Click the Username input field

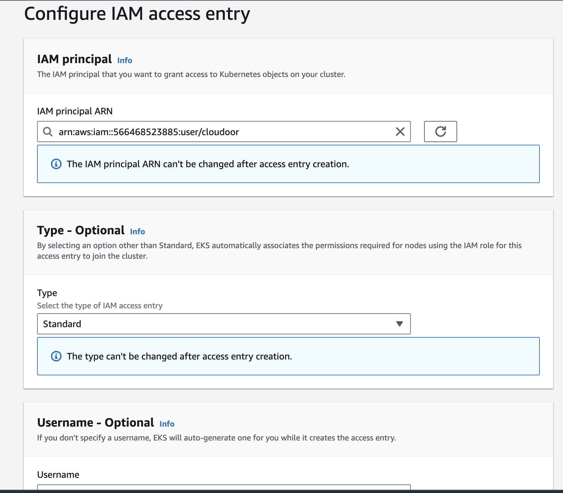coord(224,487)
